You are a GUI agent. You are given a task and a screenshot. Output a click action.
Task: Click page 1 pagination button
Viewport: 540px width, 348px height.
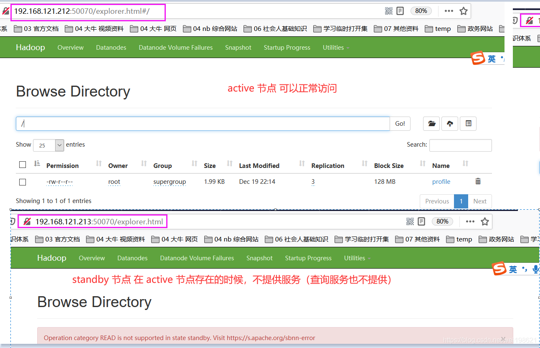461,201
